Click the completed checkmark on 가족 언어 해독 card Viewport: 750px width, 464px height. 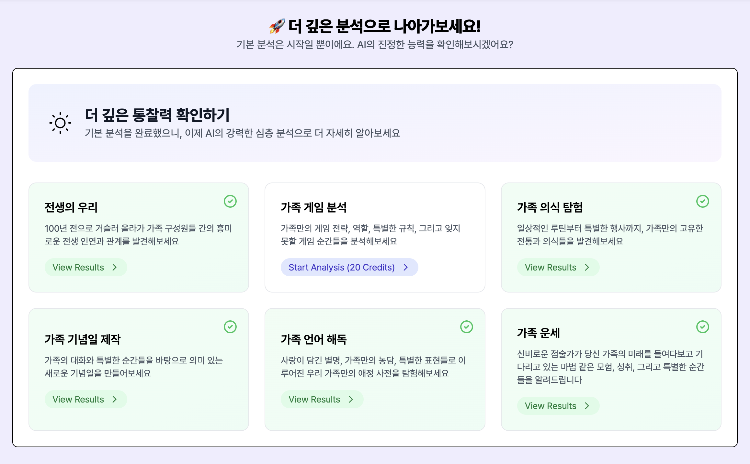(x=466, y=327)
